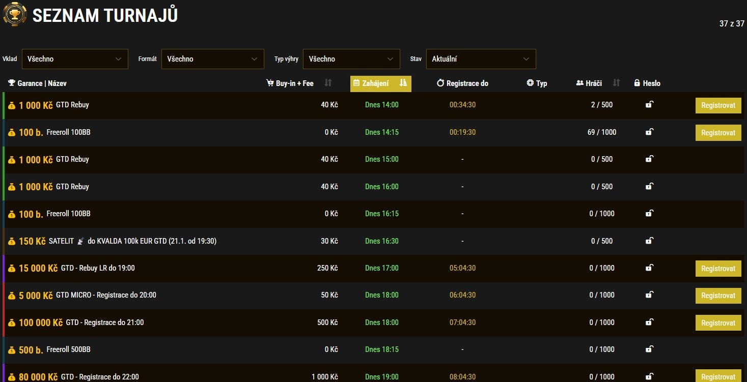Toggle the unlock icon for GTD Rebuy tournament
This screenshot has height=382, width=747.
[x=649, y=105]
